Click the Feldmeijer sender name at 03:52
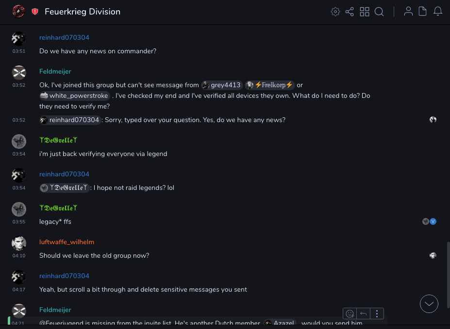 55,71
